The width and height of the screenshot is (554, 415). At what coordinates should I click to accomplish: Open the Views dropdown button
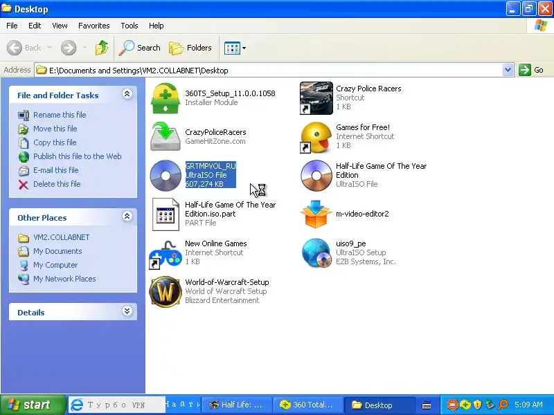pos(235,48)
